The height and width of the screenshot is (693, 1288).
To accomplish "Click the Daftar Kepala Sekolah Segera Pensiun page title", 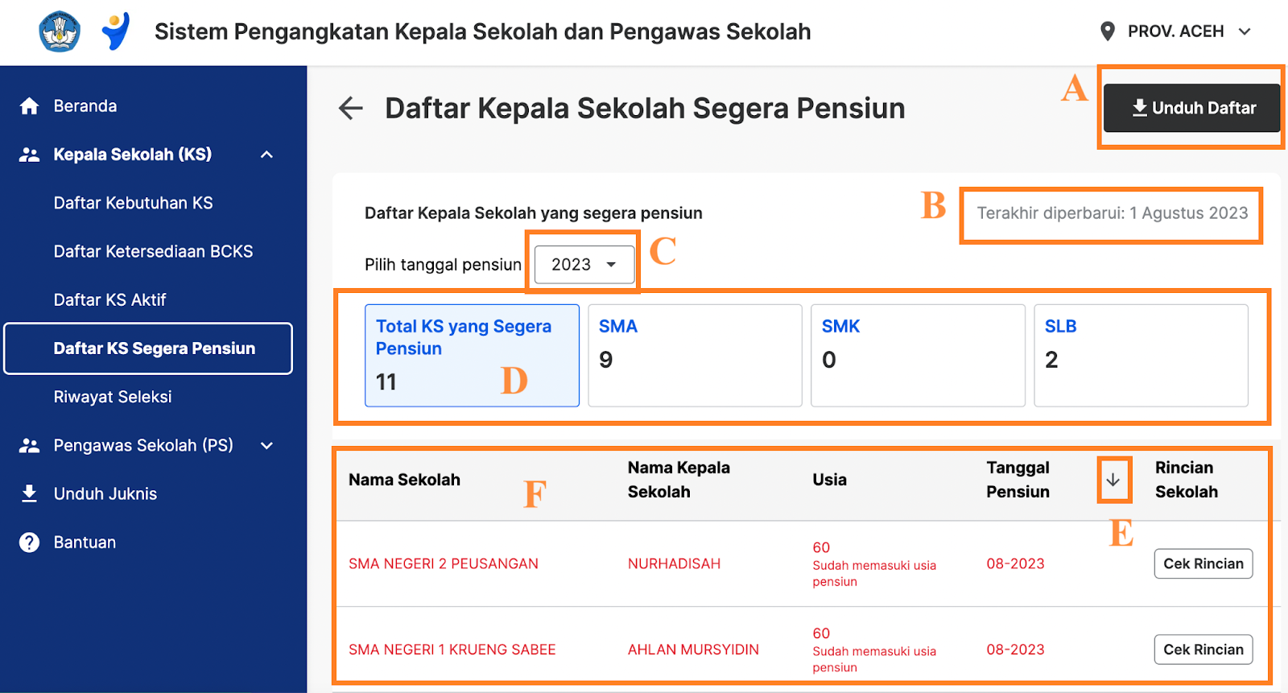I will 645,108.
